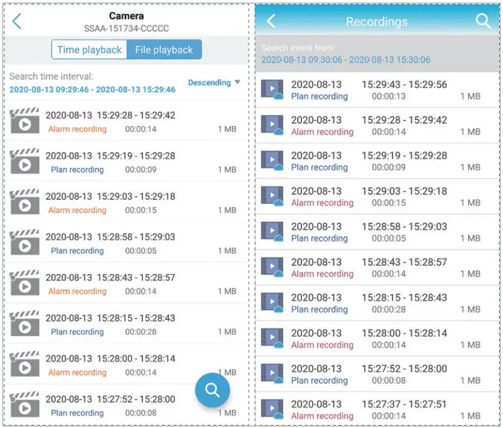
Task: Select Recordings row time 15:28:15 - 15:28:43
Action: tap(404, 298)
